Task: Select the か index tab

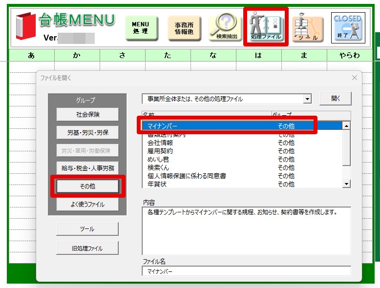Action: [x=77, y=55]
